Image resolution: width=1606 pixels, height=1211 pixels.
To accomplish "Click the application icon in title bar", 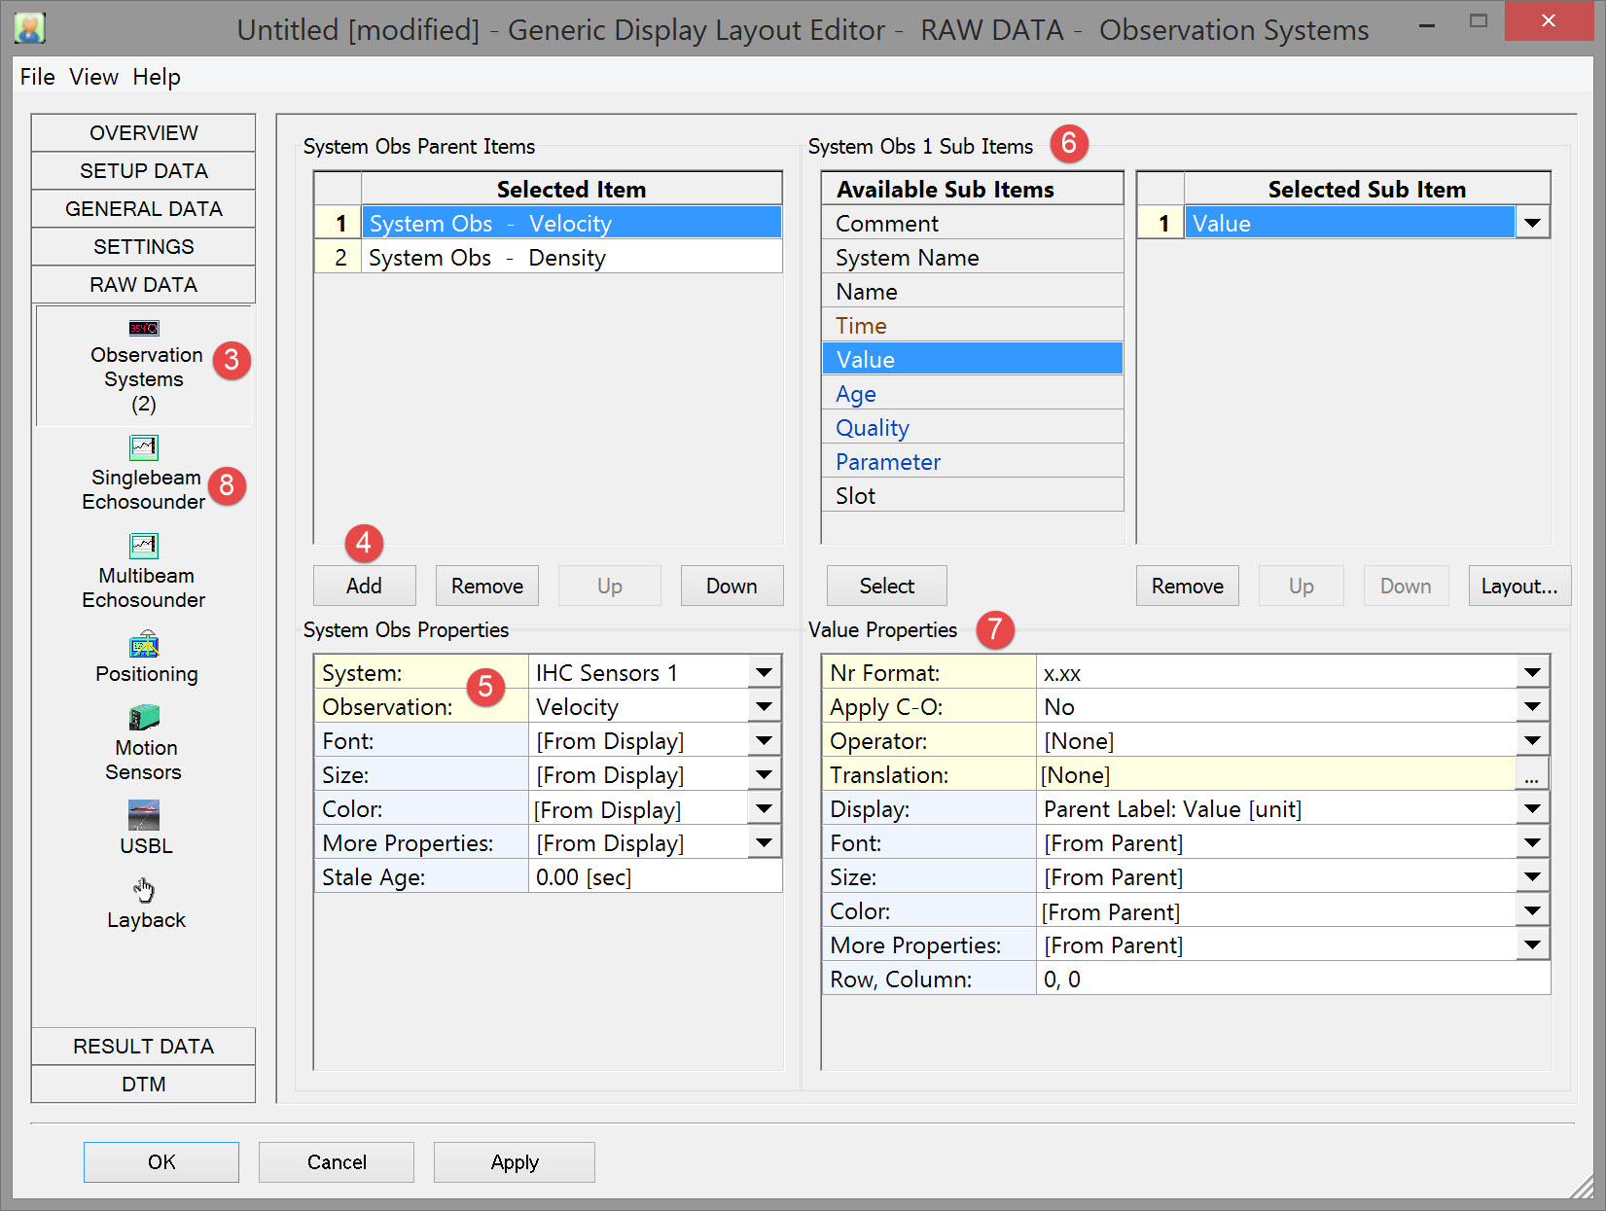I will 30,28.
